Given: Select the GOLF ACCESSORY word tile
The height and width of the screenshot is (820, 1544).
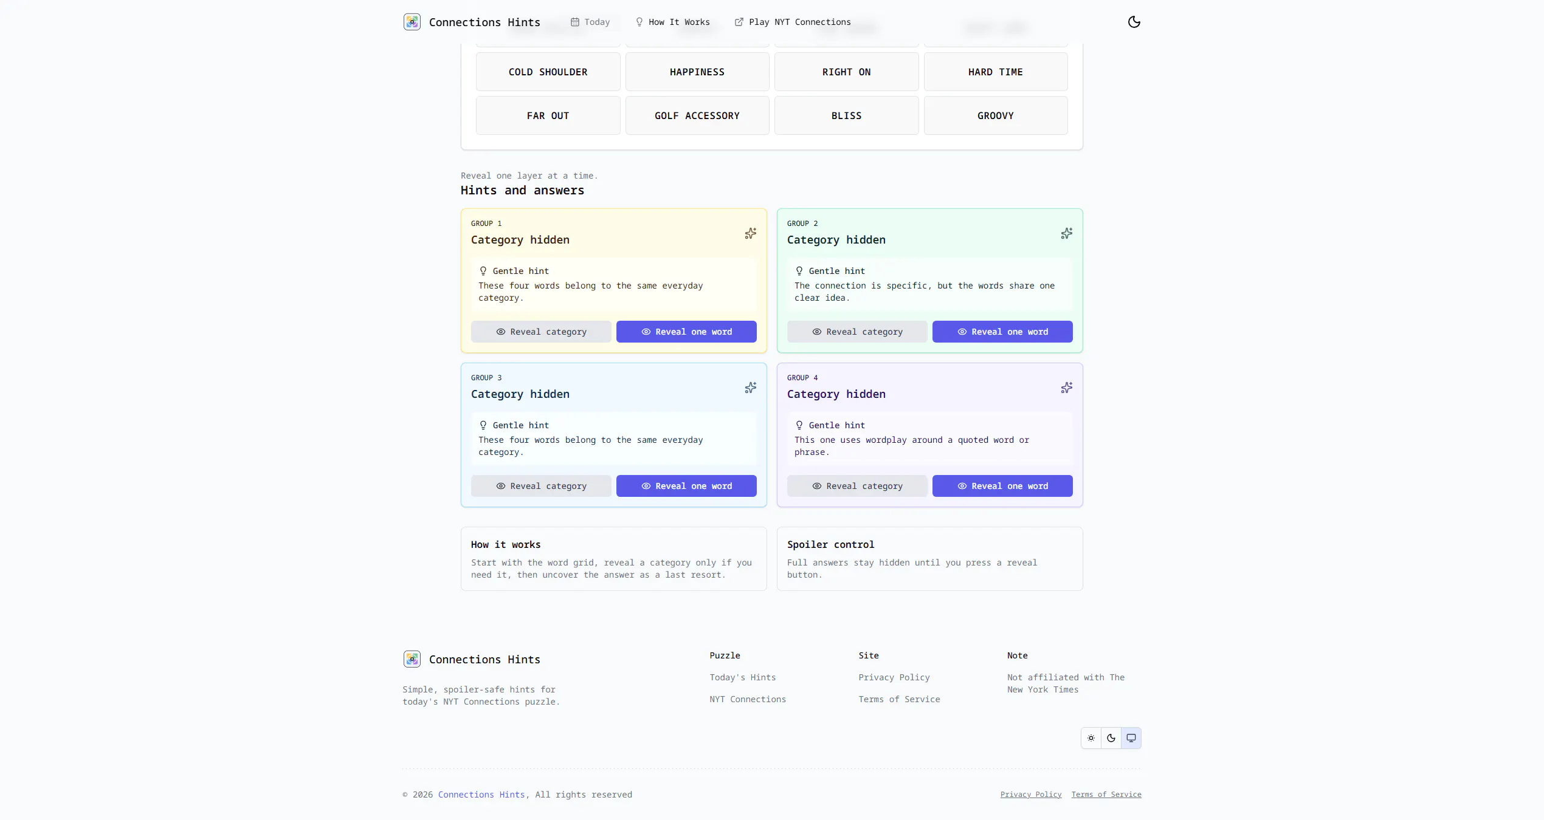Looking at the screenshot, I should coord(697,115).
